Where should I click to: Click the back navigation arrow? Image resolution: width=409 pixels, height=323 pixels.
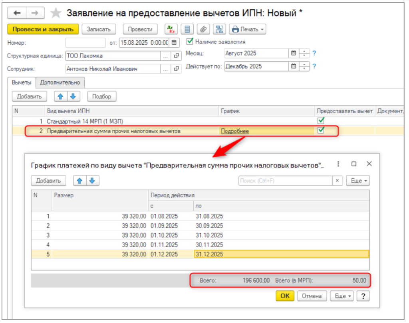coord(17,13)
